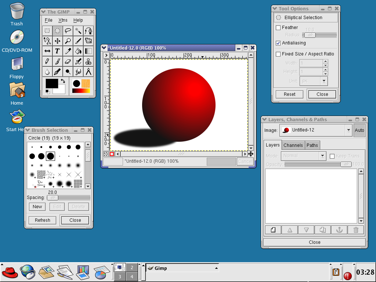Enable the Feather checkbox
Image resolution: width=376 pixels, height=282 pixels.
pyautogui.click(x=278, y=28)
